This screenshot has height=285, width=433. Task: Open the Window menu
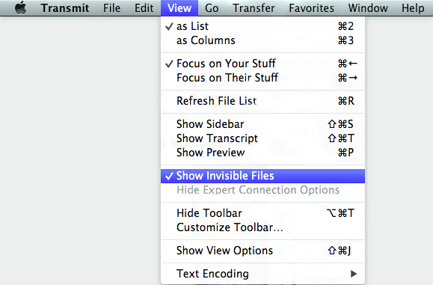pos(368,8)
